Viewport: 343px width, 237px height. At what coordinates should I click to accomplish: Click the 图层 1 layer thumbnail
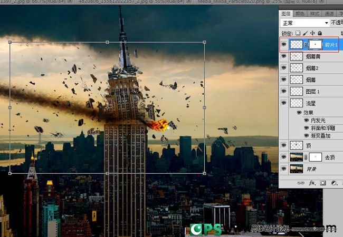296,91
